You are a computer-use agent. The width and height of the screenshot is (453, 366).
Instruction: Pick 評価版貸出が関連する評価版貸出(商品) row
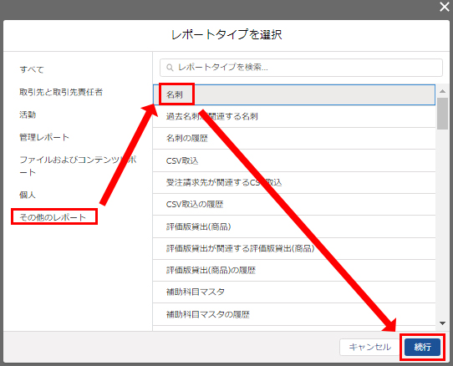click(294, 249)
